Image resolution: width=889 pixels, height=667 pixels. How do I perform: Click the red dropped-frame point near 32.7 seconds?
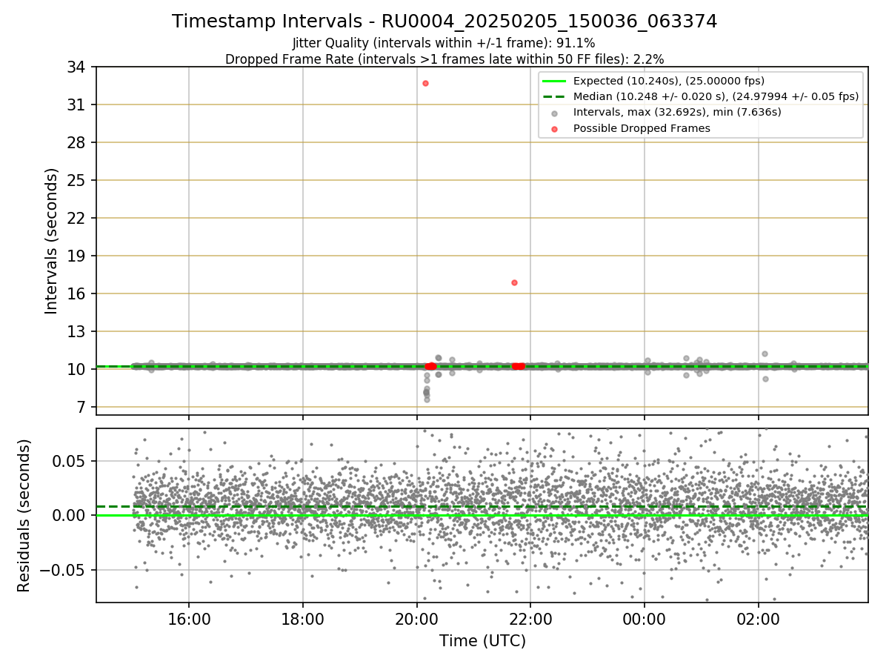click(425, 83)
